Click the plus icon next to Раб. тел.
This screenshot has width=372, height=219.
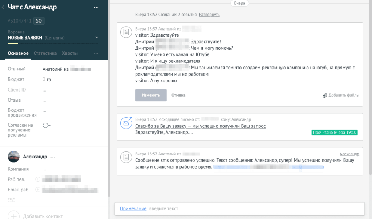point(38,179)
